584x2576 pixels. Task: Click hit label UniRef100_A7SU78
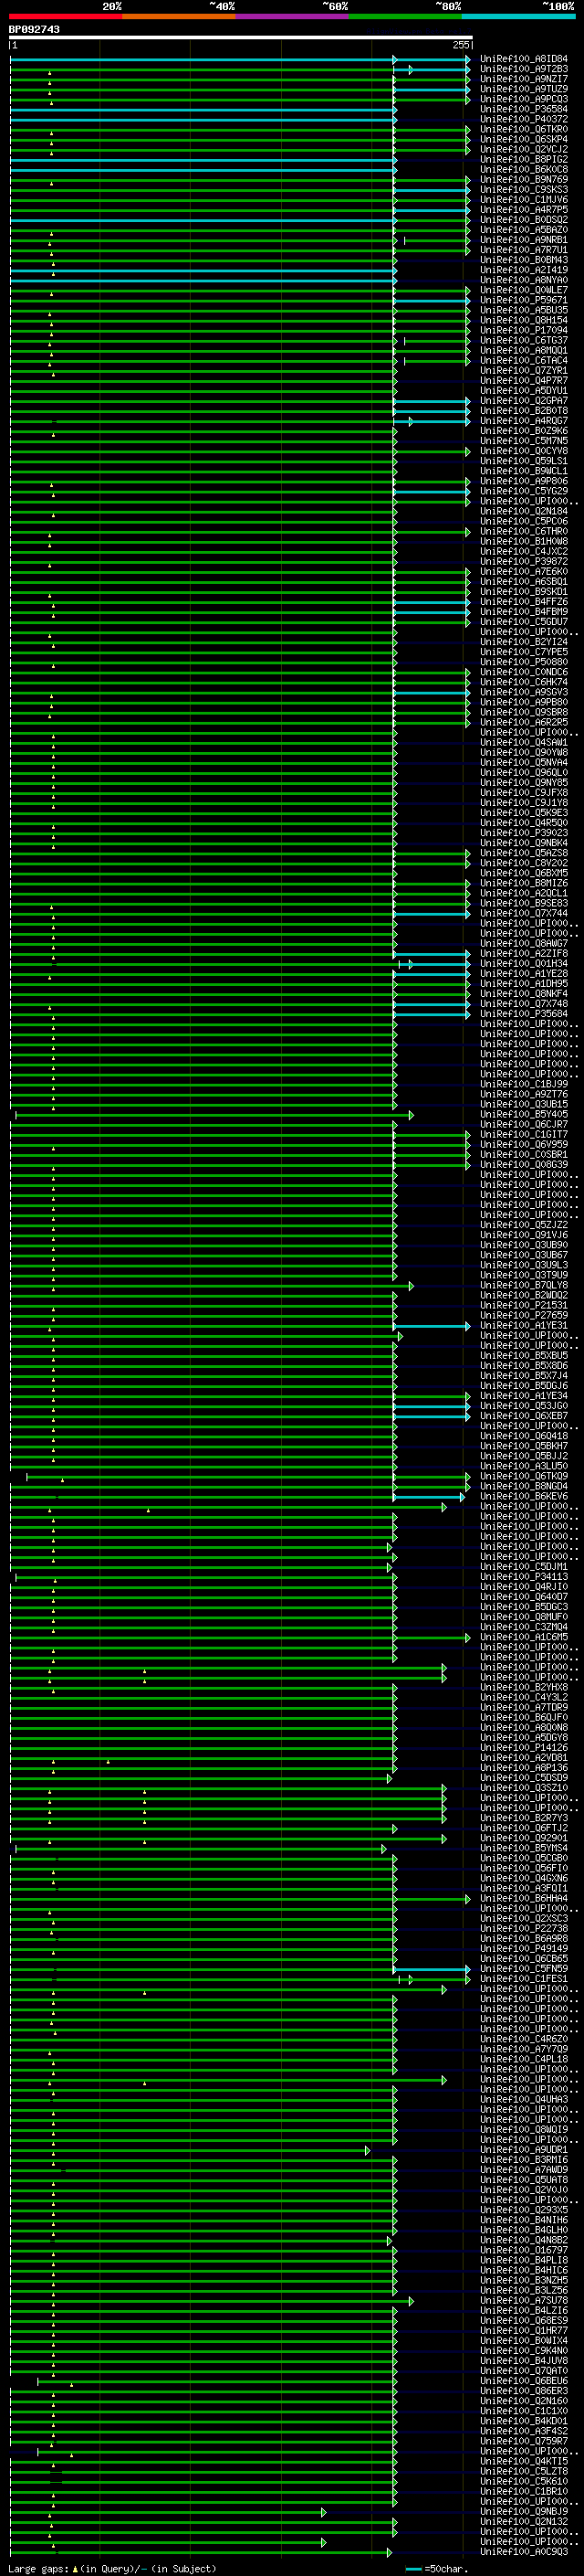pos(524,2300)
